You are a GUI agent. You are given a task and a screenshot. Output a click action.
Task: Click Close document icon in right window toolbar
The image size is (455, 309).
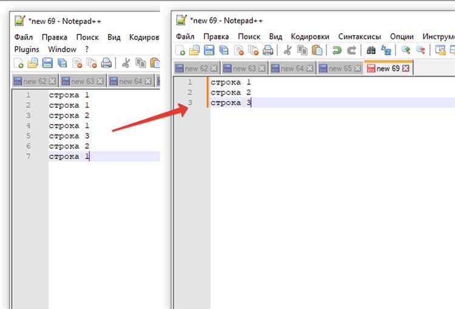click(238, 50)
